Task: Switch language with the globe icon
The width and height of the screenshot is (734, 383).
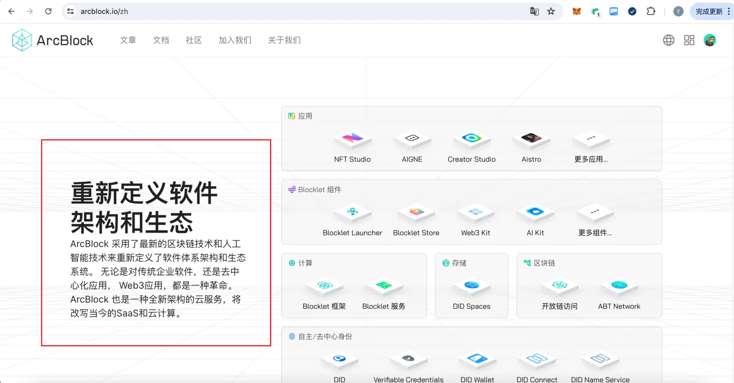Action: (669, 40)
